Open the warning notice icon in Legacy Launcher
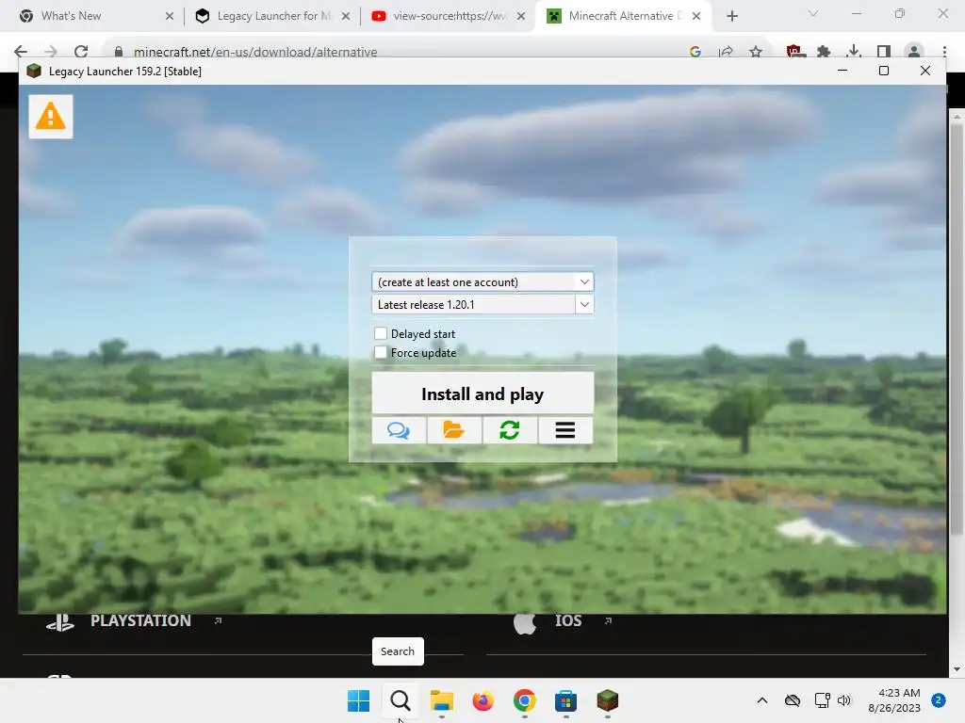This screenshot has width=965, height=723. click(x=51, y=116)
